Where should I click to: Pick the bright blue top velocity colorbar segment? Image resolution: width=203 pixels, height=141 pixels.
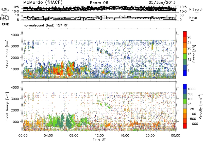pyautogui.click(x=185, y=87)
